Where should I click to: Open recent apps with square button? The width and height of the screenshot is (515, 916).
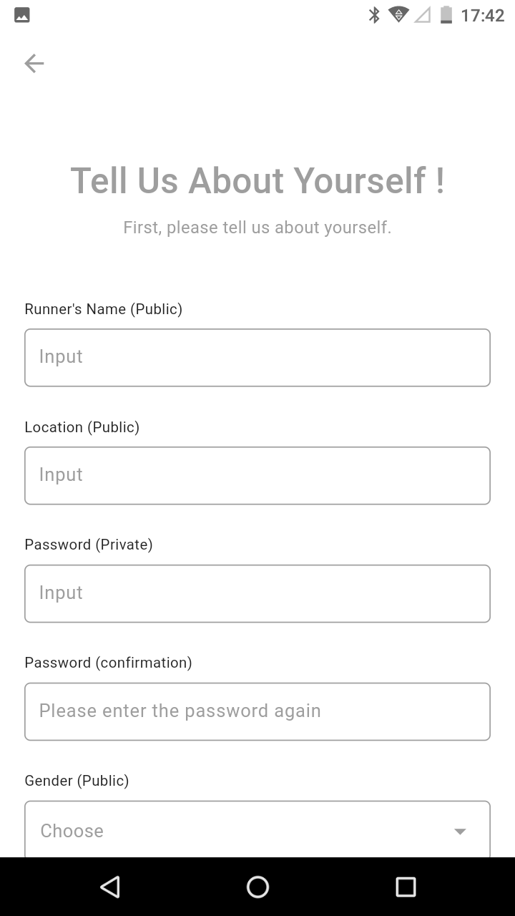[406, 887]
